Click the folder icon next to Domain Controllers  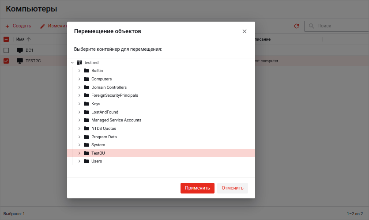point(87,87)
